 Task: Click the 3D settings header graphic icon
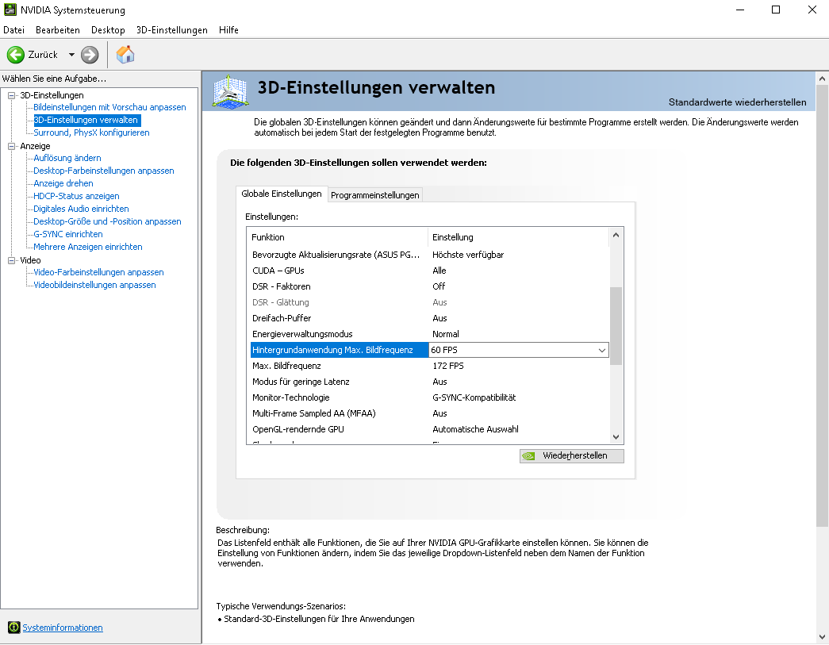(231, 91)
